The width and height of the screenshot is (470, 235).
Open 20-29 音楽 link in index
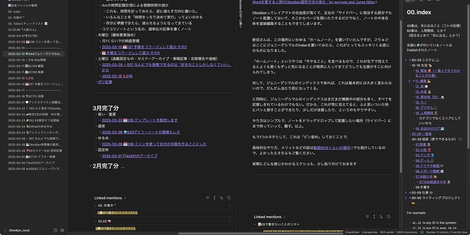click(421, 134)
